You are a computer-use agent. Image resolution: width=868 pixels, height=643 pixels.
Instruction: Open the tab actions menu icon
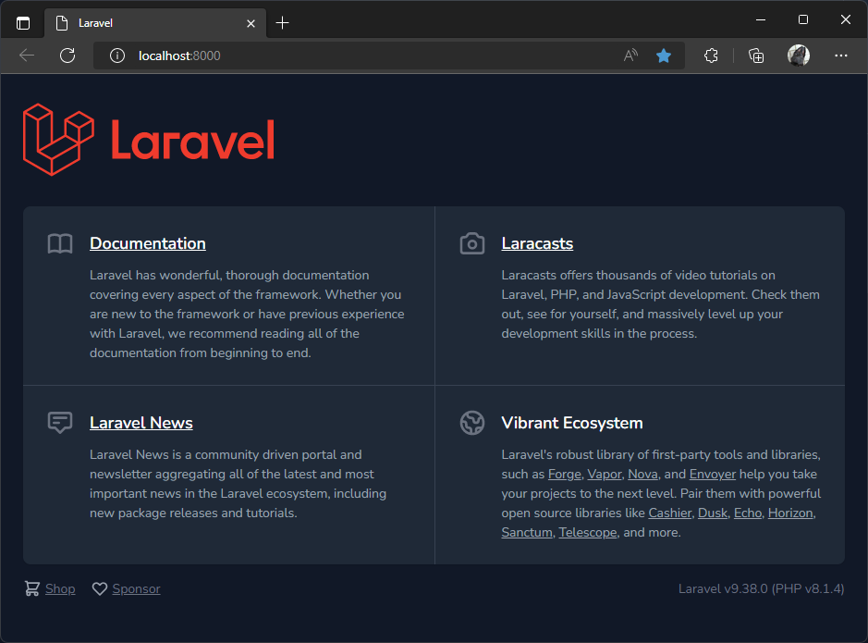(x=23, y=23)
